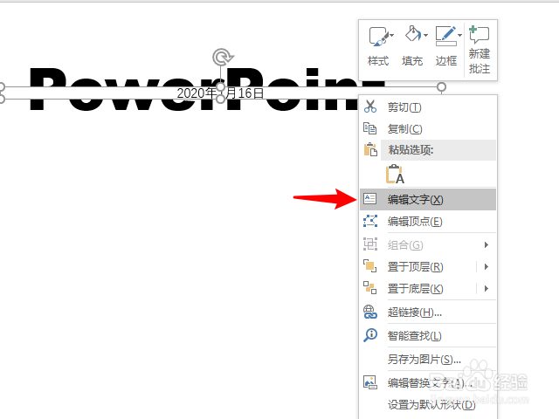
Task: Click the rotation handle above the text box
Action: pyautogui.click(x=223, y=57)
